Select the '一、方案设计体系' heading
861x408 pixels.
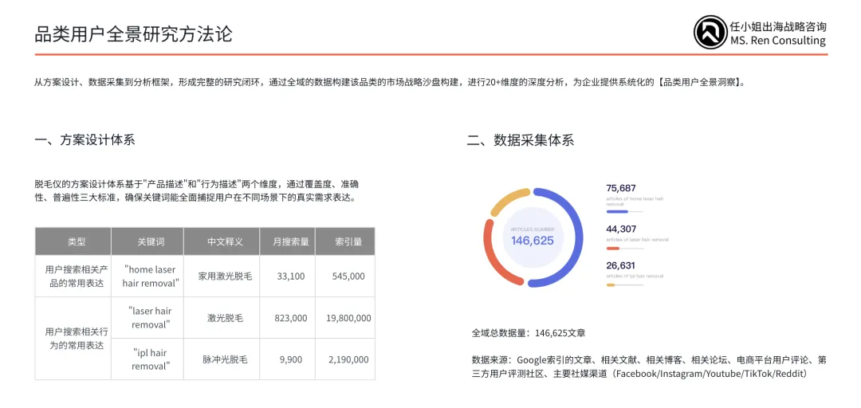click(85, 140)
